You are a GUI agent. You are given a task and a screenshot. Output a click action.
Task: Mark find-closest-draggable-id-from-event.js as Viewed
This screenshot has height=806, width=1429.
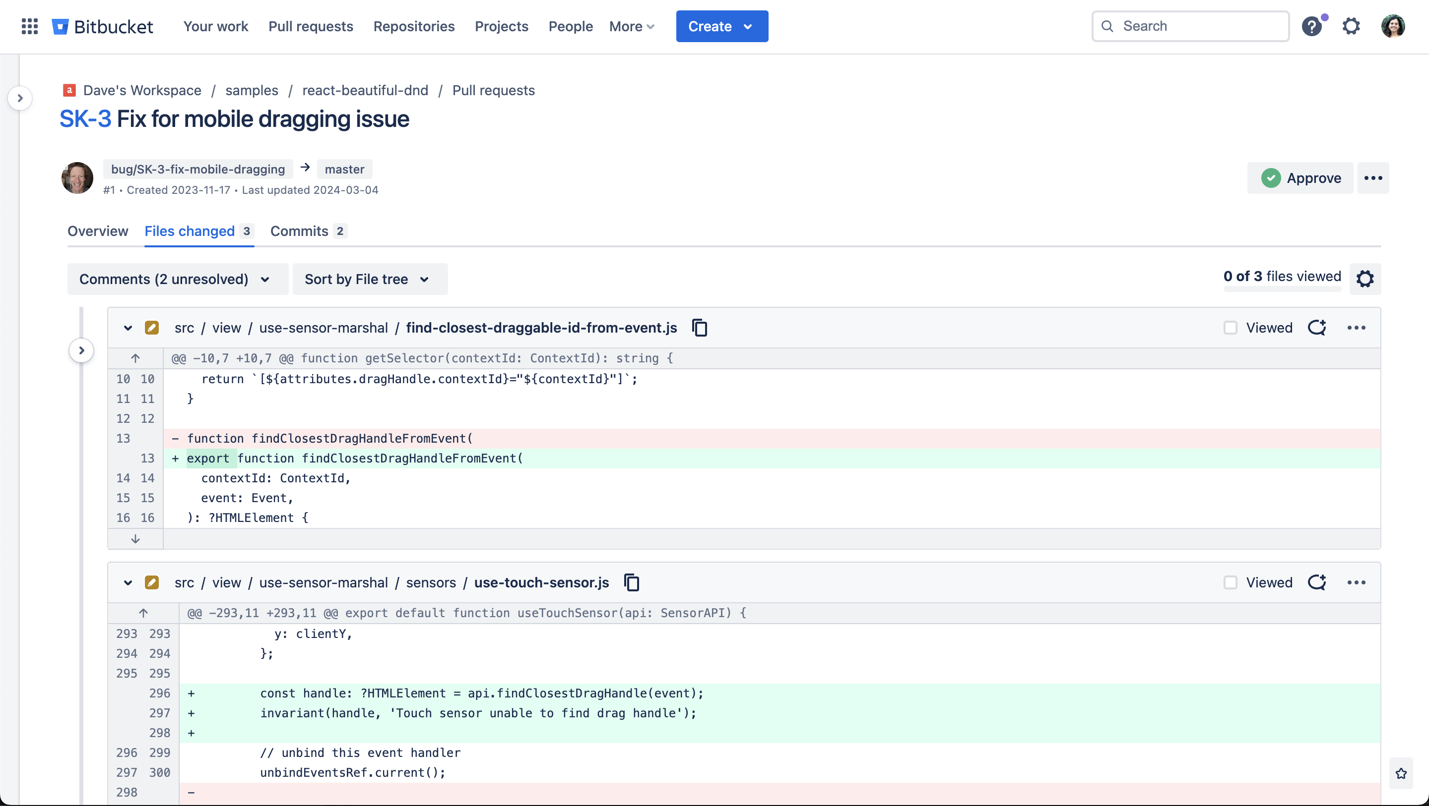point(1232,327)
